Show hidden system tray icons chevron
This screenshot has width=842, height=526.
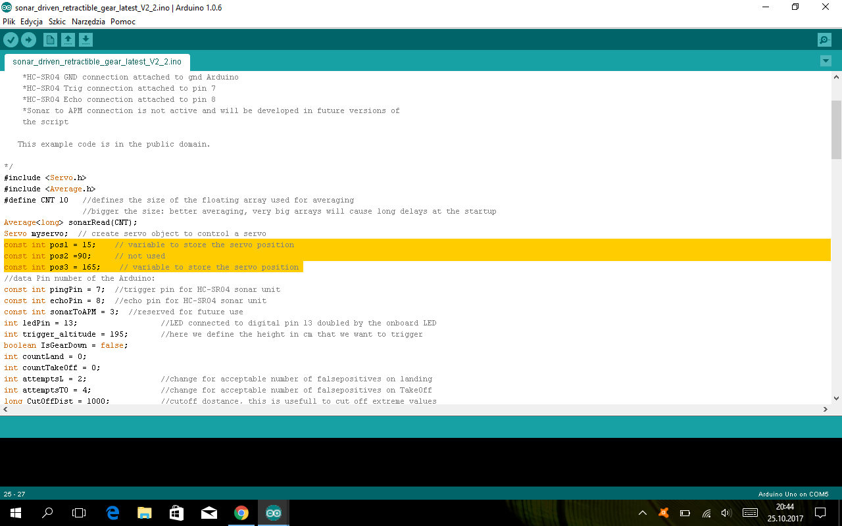pos(643,513)
